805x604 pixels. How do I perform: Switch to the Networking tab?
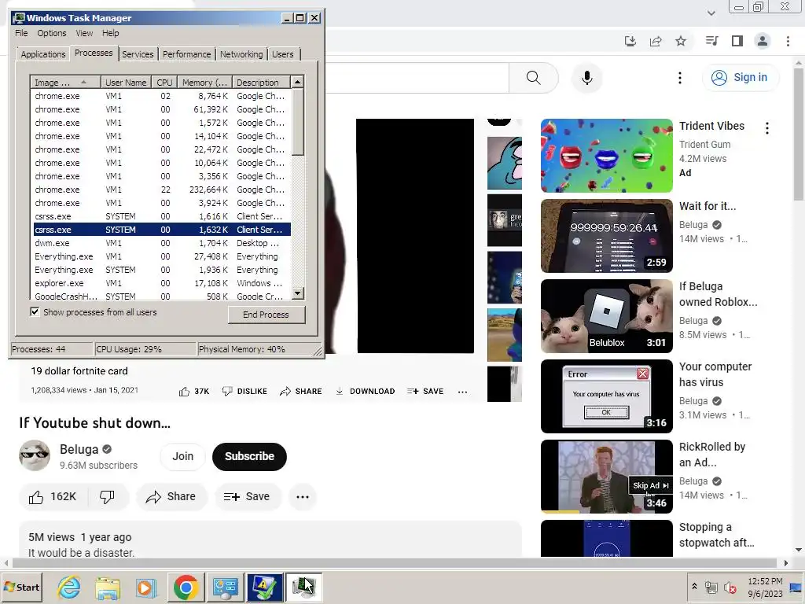click(241, 54)
